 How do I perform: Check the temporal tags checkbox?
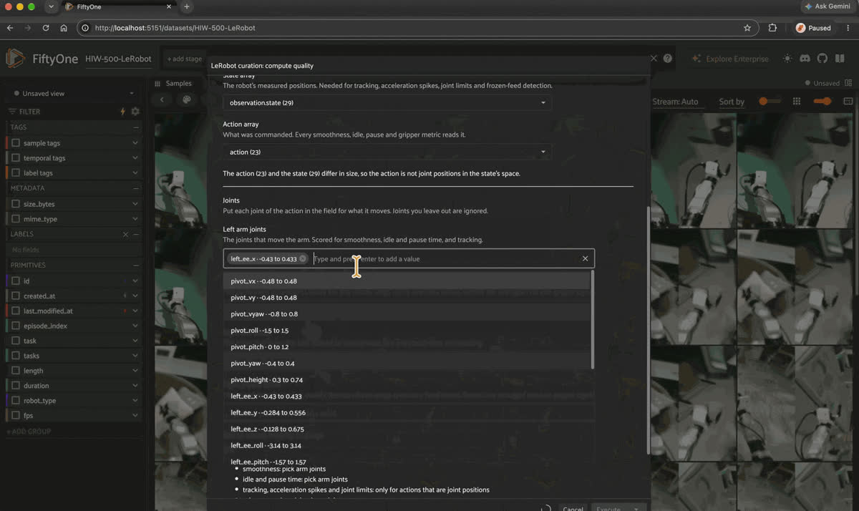(x=16, y=158)
